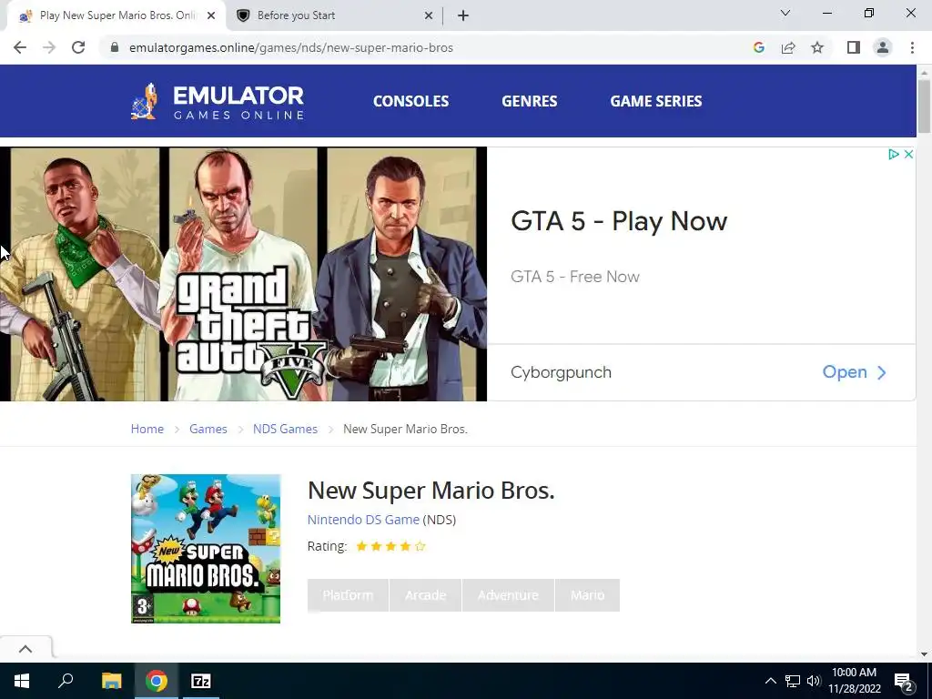Open the Windows Start menu
932x699 pixels.
tap(22, 681)
